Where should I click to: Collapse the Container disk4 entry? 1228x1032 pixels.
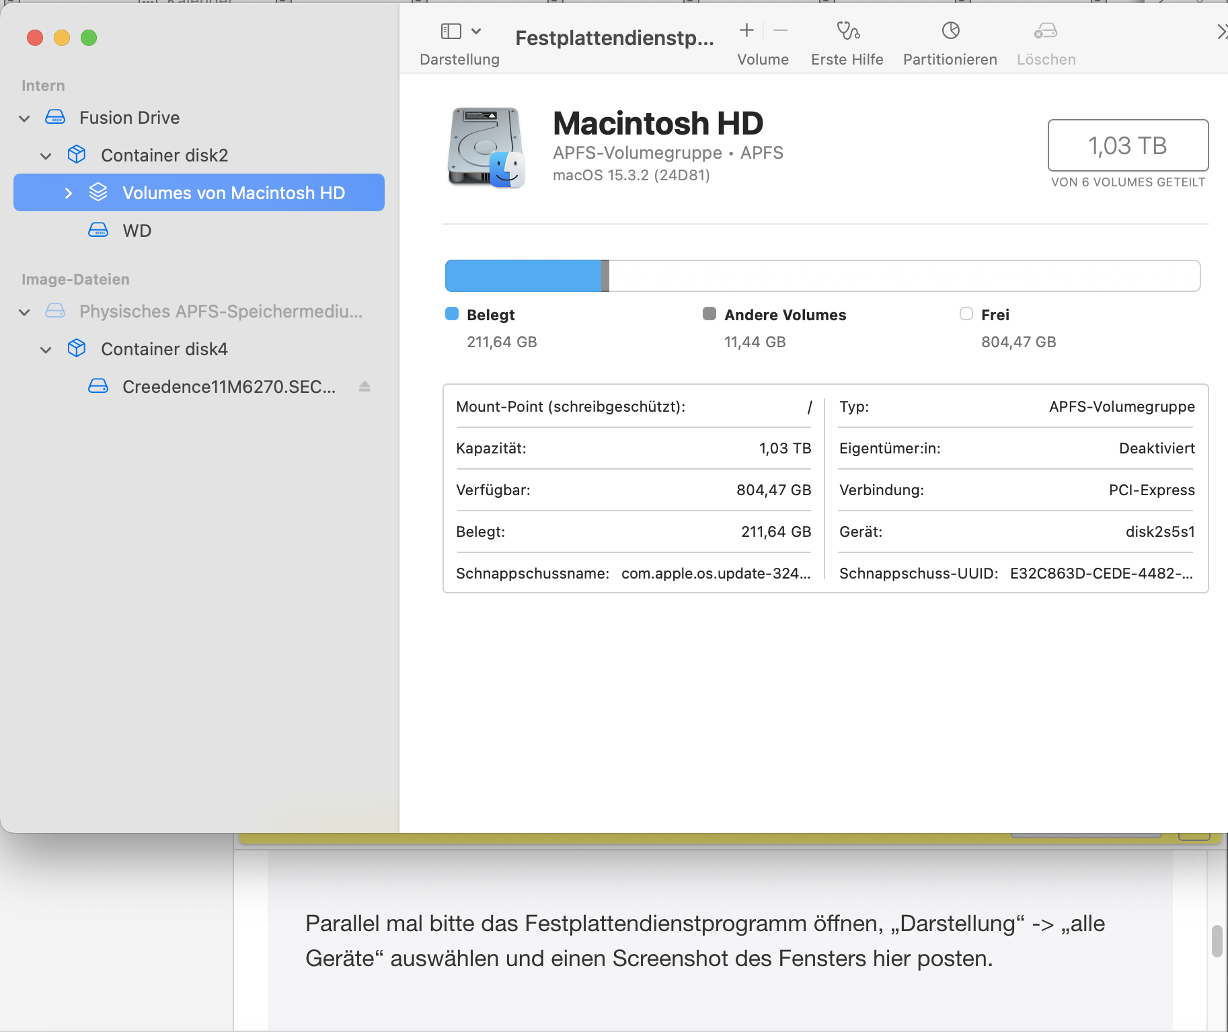point(46,350)
